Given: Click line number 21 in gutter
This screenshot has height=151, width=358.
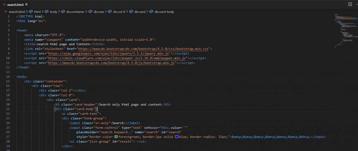Looking at the screenshot, I should [8, 109].
